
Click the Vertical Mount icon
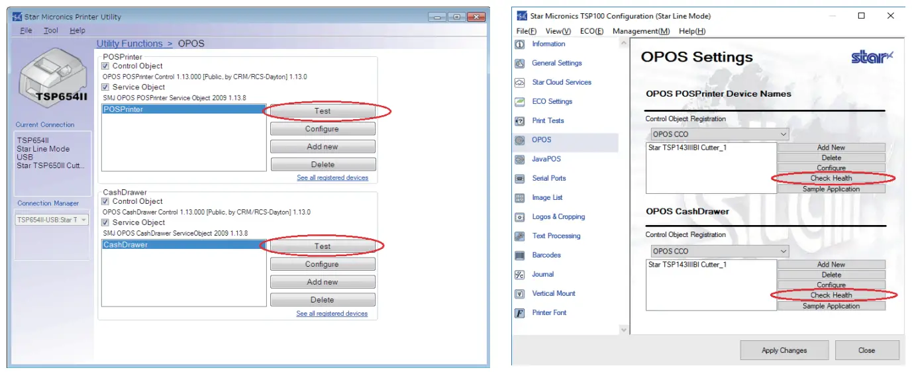click(x=520, y=294)
